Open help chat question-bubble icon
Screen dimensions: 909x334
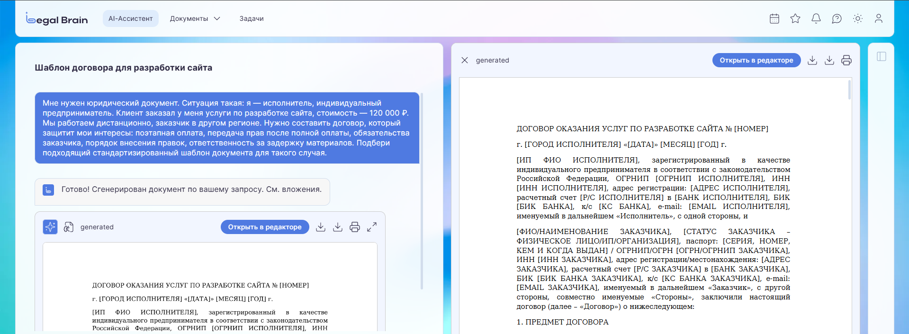pos(837,18)
